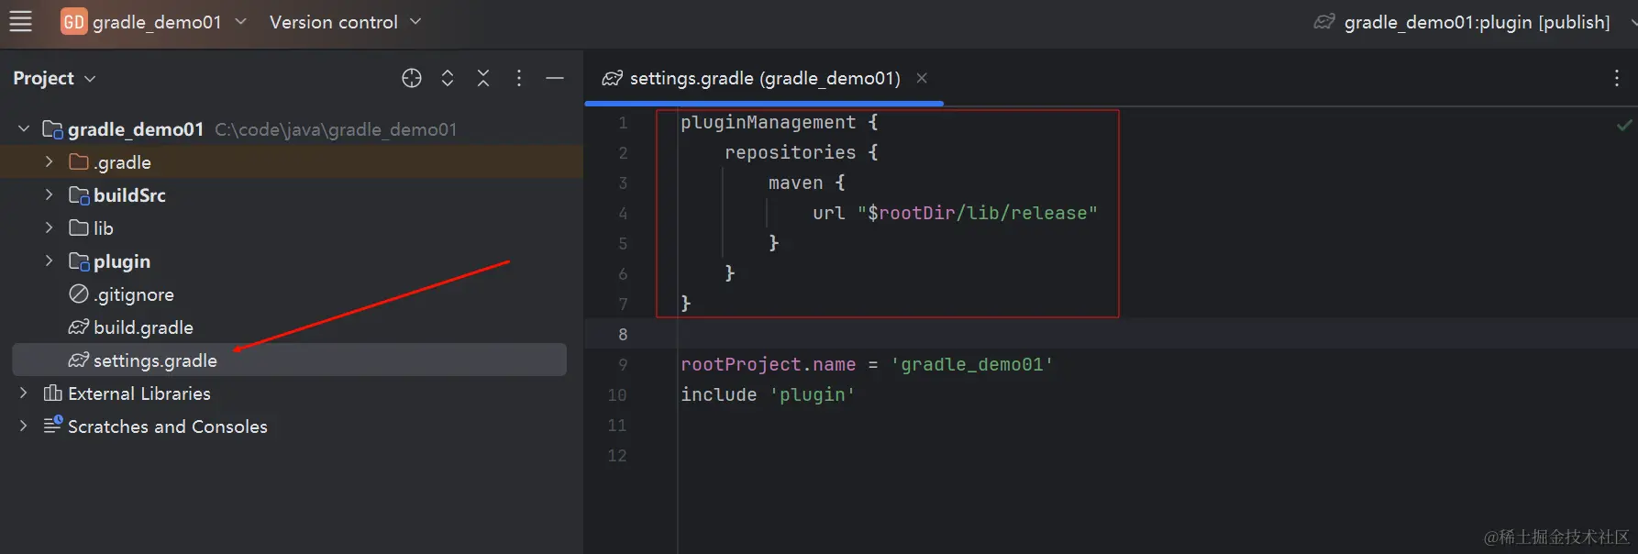Select the lib folder row

point(292,227)
